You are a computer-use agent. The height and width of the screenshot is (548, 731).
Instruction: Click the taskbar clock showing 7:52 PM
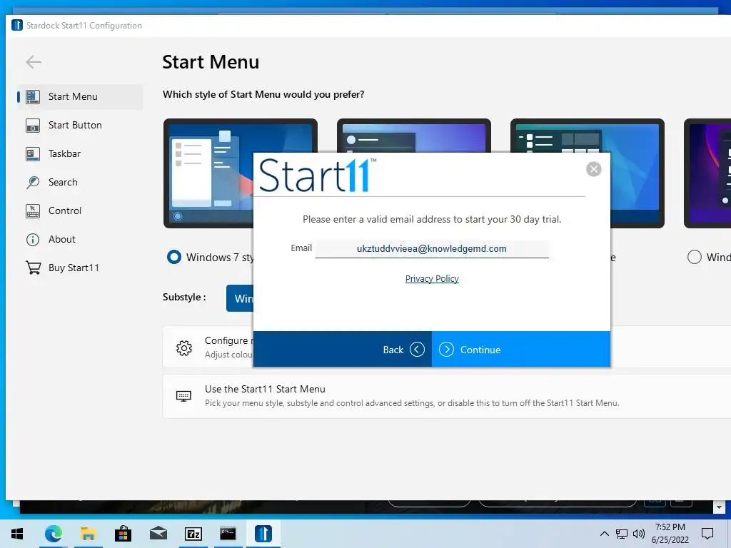pyautogui.click(x=670, y=534)
